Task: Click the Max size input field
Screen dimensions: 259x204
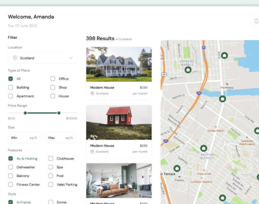Action: (x=60, y=138)
